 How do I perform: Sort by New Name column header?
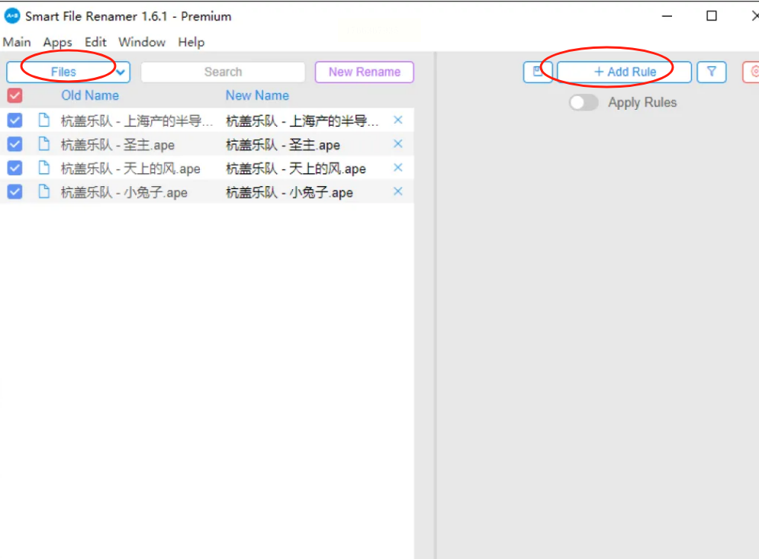[x=258, y=95]
